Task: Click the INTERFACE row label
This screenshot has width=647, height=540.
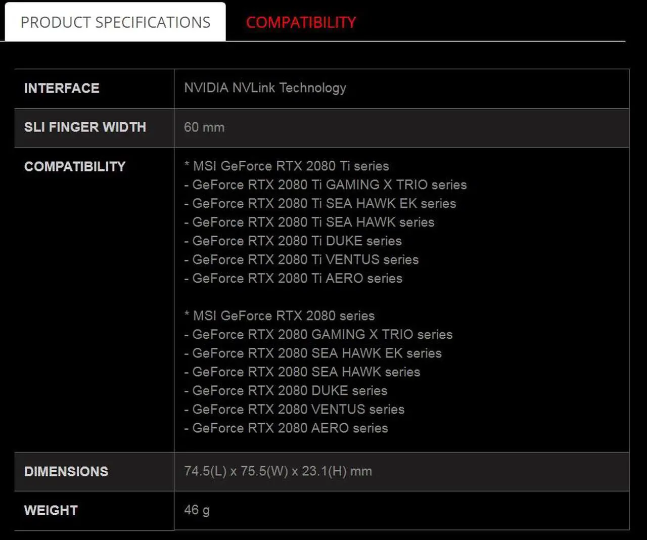Action: [x=62, y=88]
